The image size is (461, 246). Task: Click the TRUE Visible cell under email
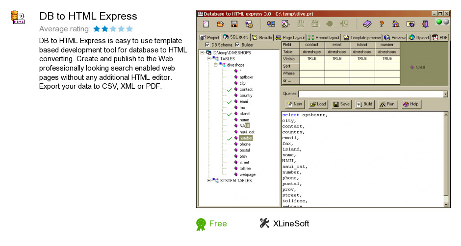(337, 59)
